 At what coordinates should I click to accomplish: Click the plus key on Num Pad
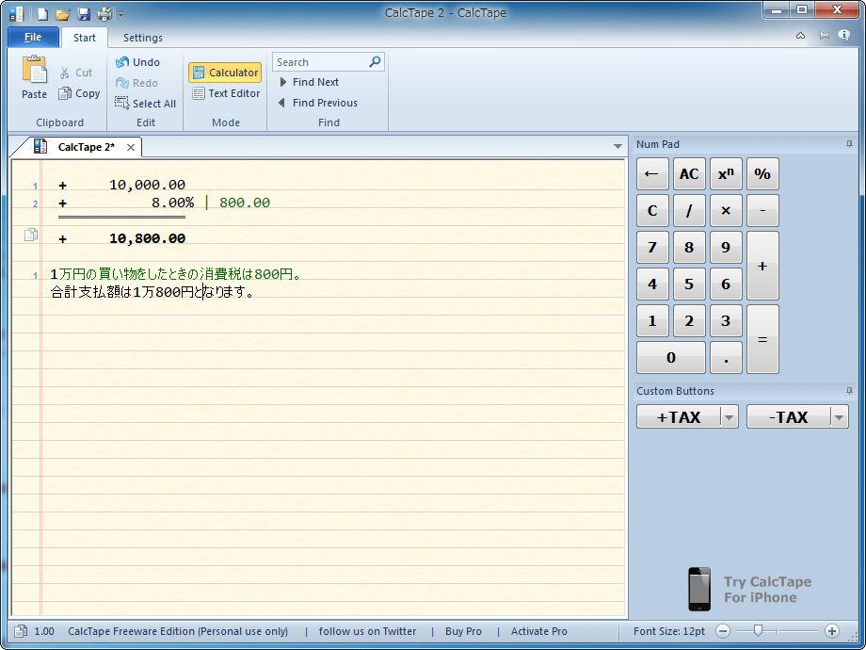tap(762, 266)
